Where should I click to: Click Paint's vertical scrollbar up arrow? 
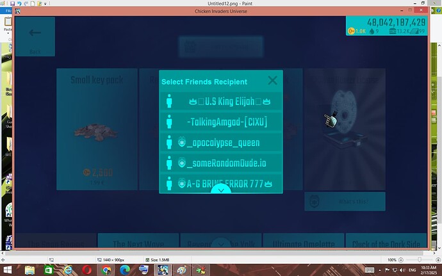[439, 45]
